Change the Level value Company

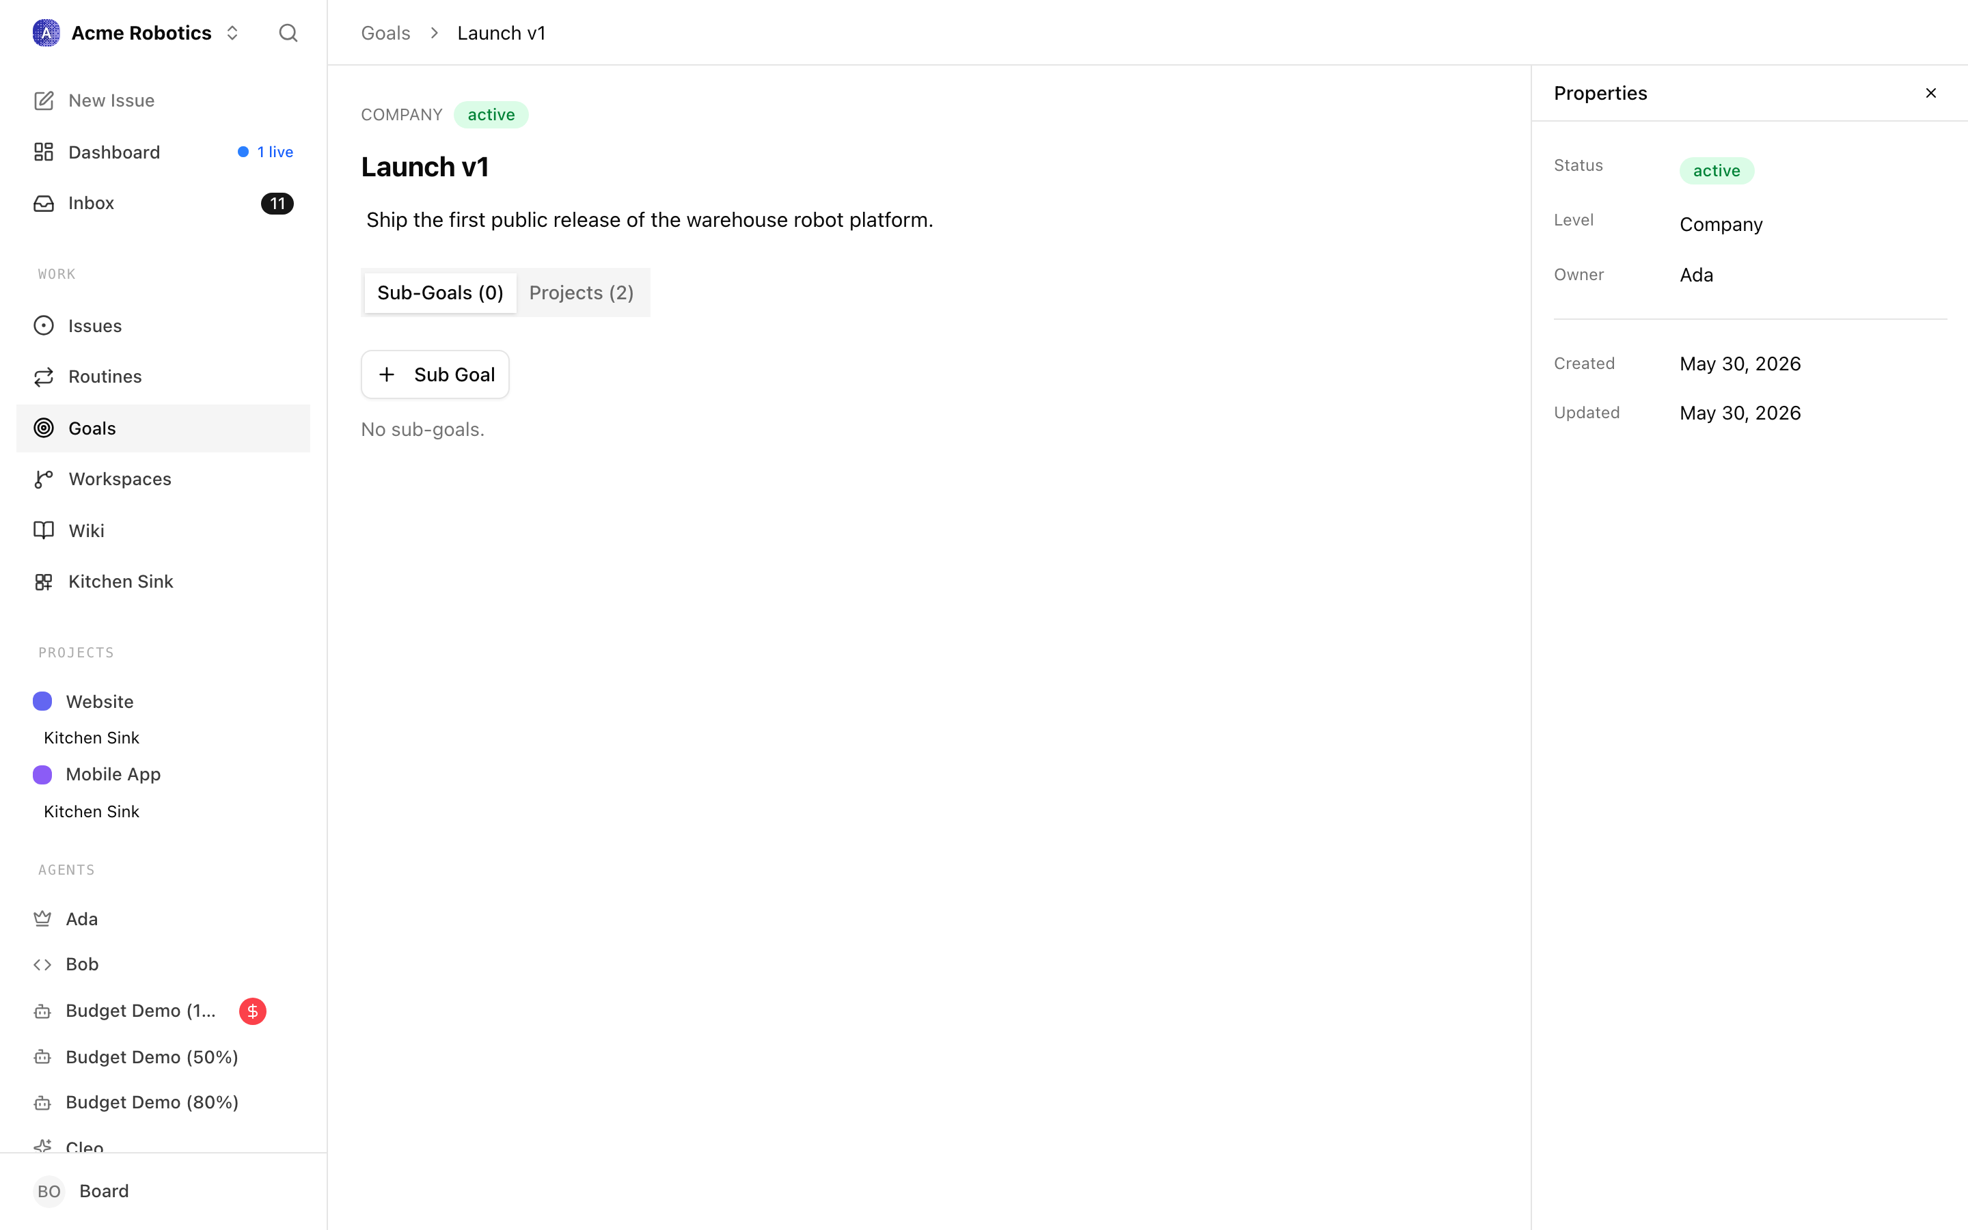tap(1721, 225)
